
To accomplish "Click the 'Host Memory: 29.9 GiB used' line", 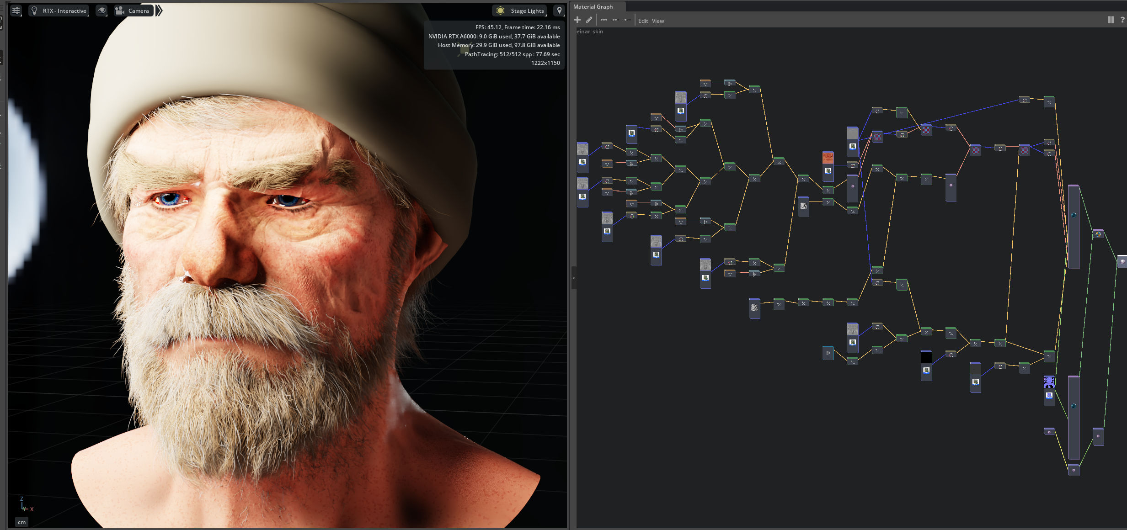I will point(499,45).
